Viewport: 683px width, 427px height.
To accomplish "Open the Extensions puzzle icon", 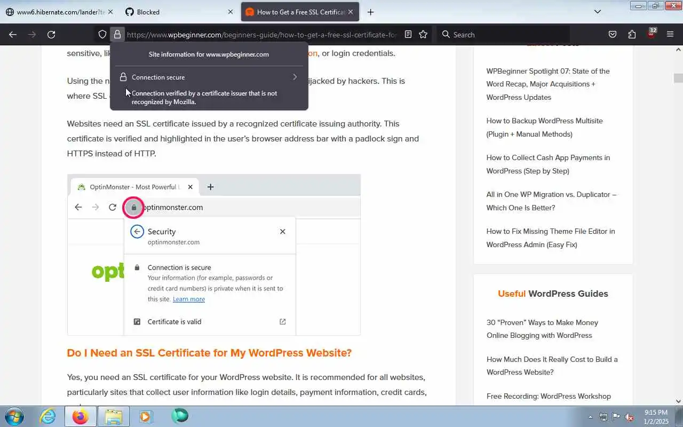I will point(632,35).
